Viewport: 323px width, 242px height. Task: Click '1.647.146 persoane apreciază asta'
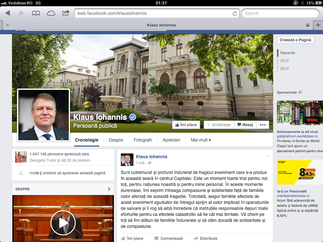pyautogui.click(x=59, y=154)
